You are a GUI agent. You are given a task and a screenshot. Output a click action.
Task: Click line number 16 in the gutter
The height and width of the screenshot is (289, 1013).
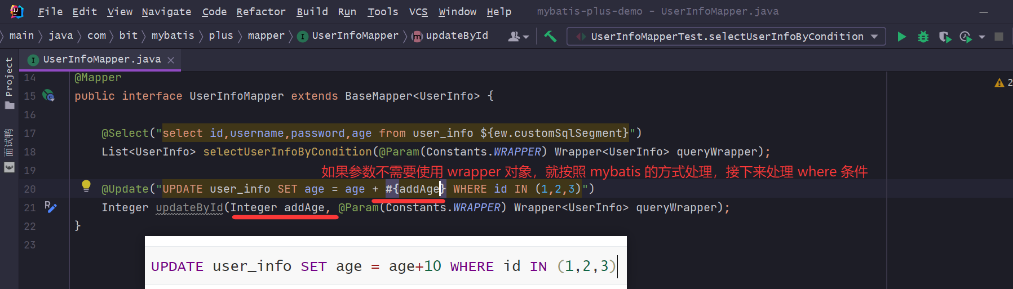(30, 114)
